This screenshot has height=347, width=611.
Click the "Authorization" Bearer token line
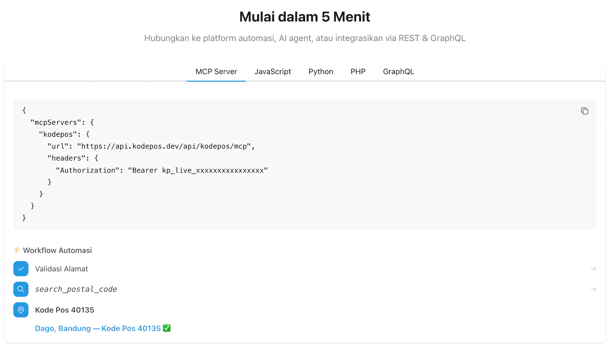[x=162, y=170]
